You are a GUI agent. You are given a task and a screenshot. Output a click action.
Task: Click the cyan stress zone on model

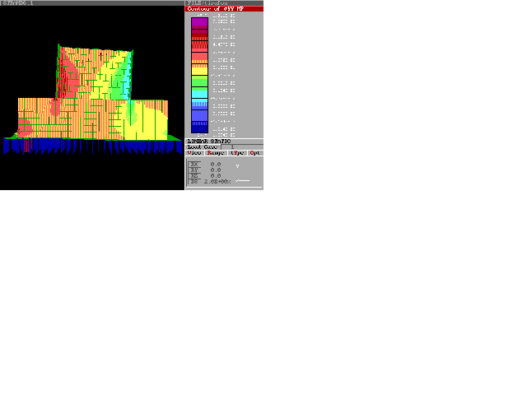(x=122, y=82)
